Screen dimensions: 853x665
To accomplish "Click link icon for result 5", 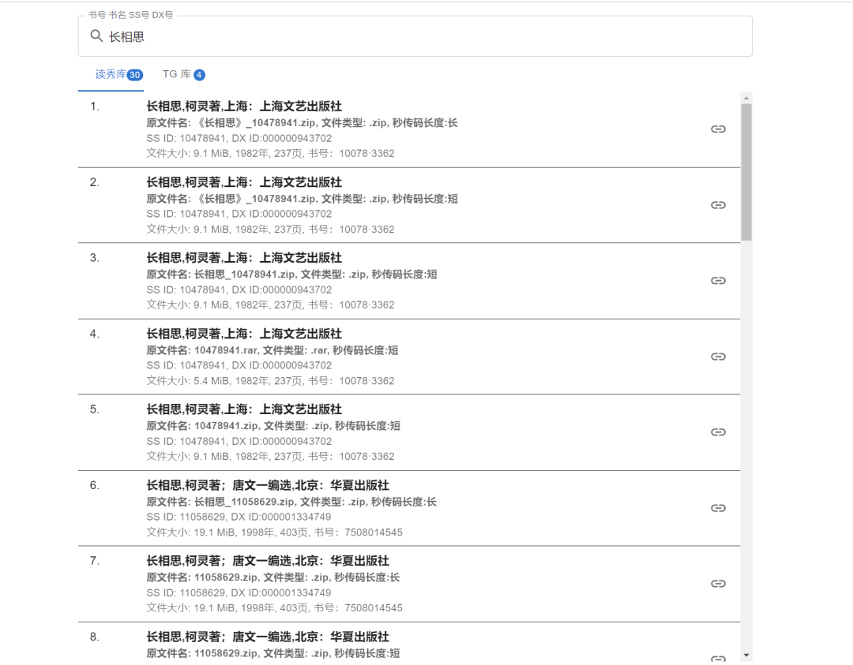I will [x=718, y=432].
